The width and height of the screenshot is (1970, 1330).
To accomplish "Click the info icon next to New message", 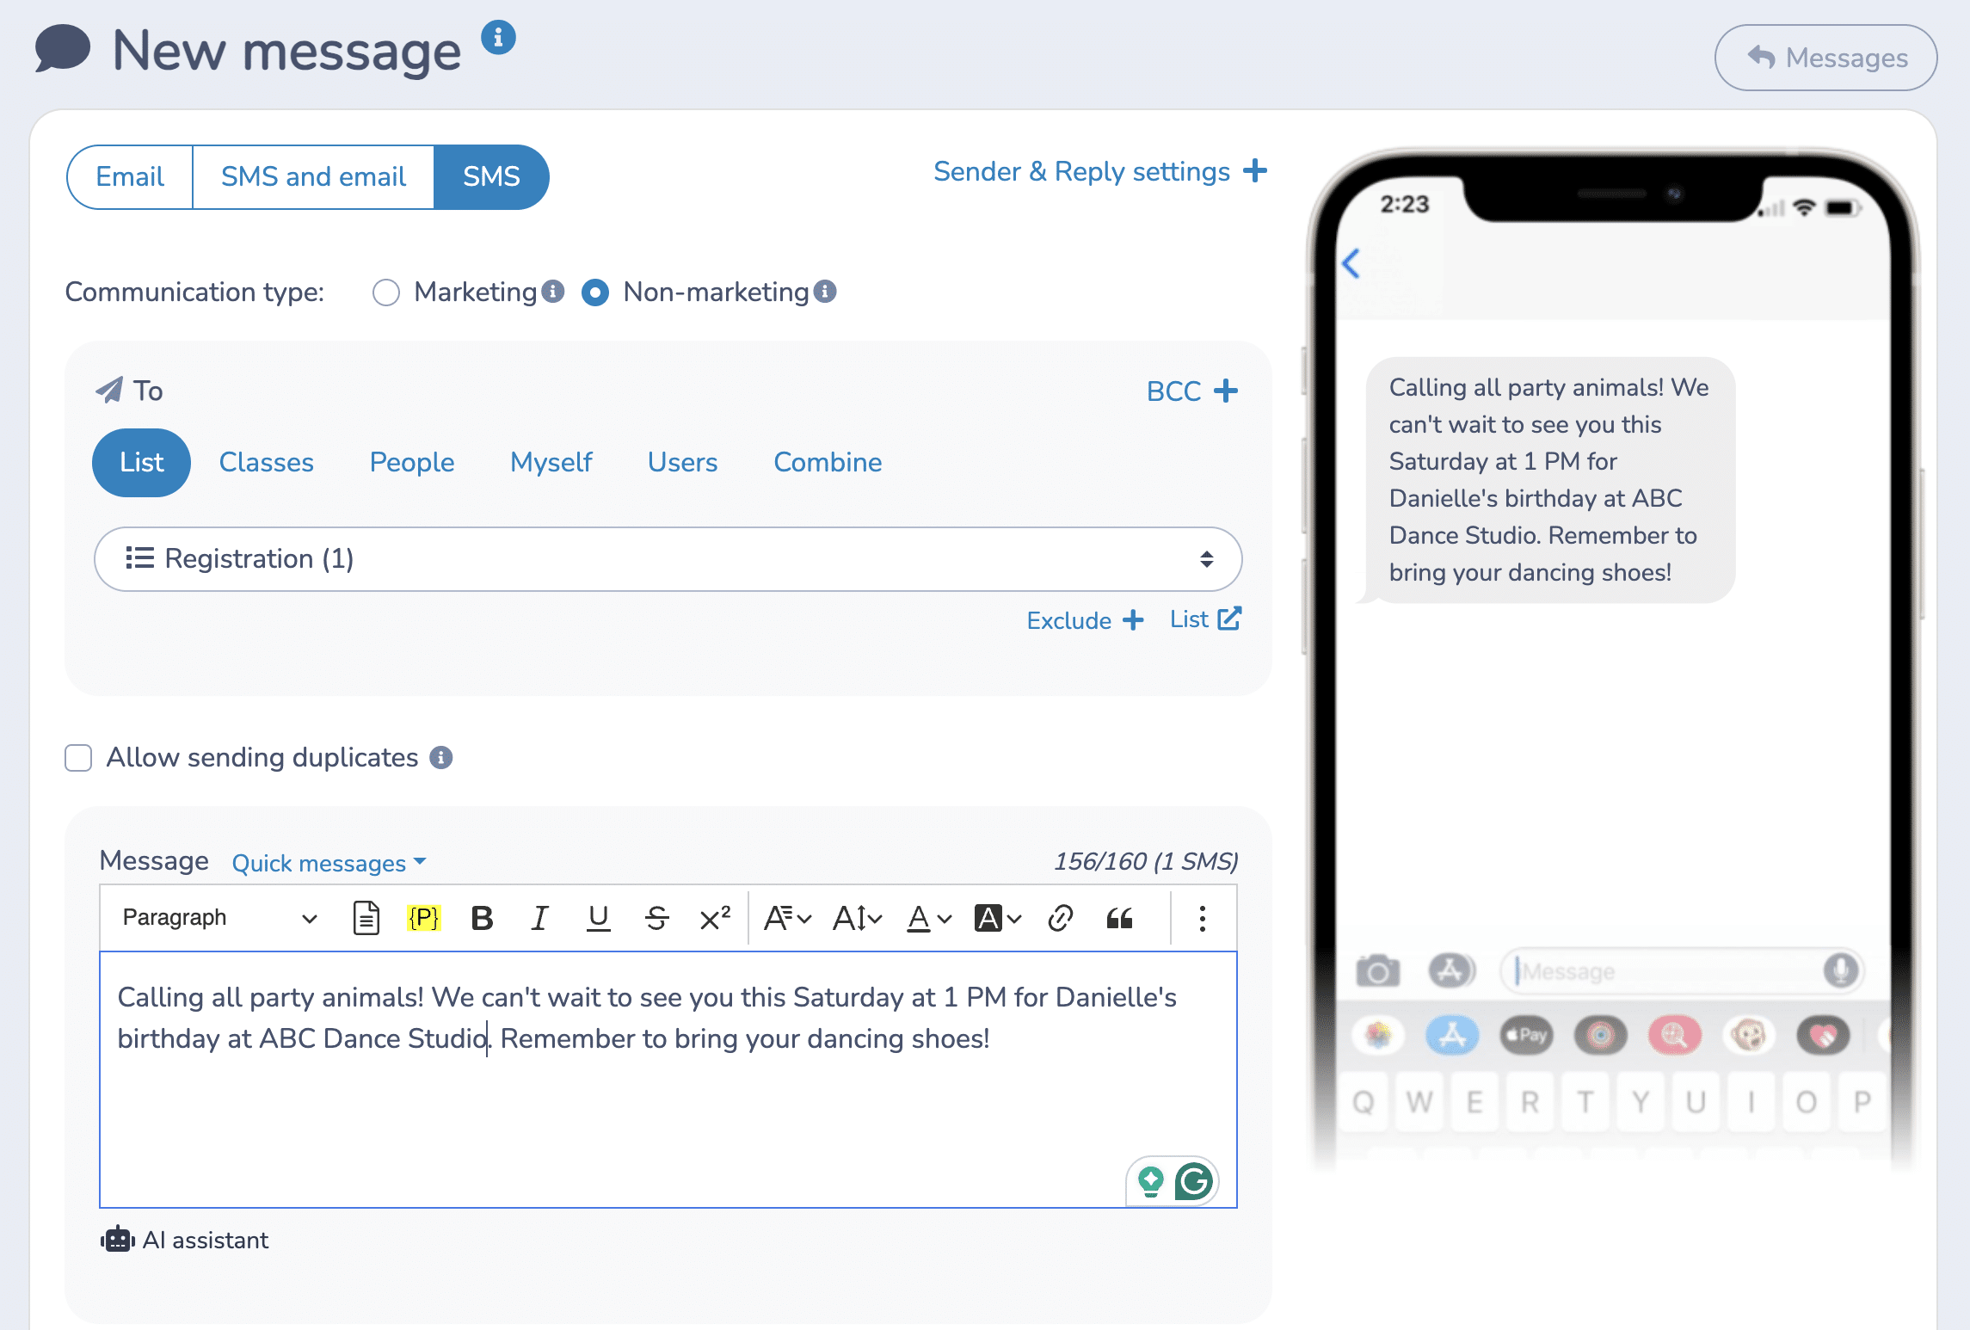I will [498, 38].
